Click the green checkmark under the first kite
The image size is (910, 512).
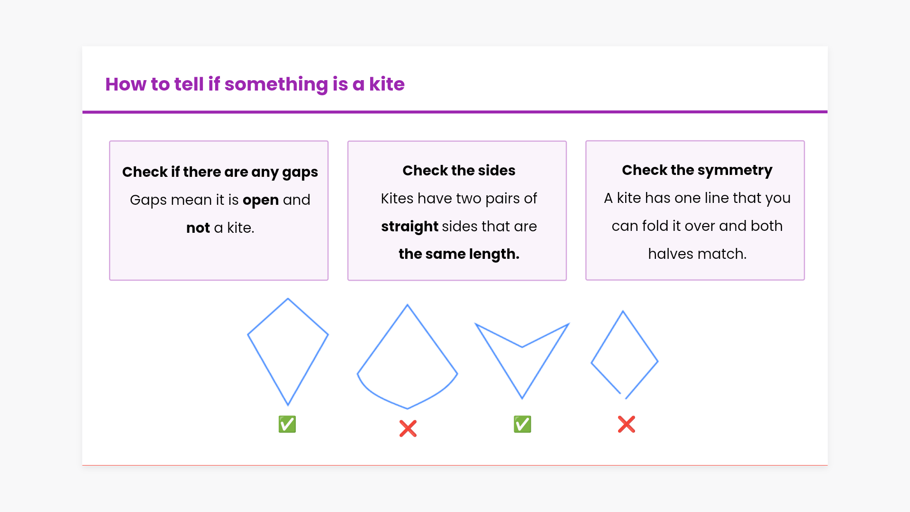[x=287, y=424]
